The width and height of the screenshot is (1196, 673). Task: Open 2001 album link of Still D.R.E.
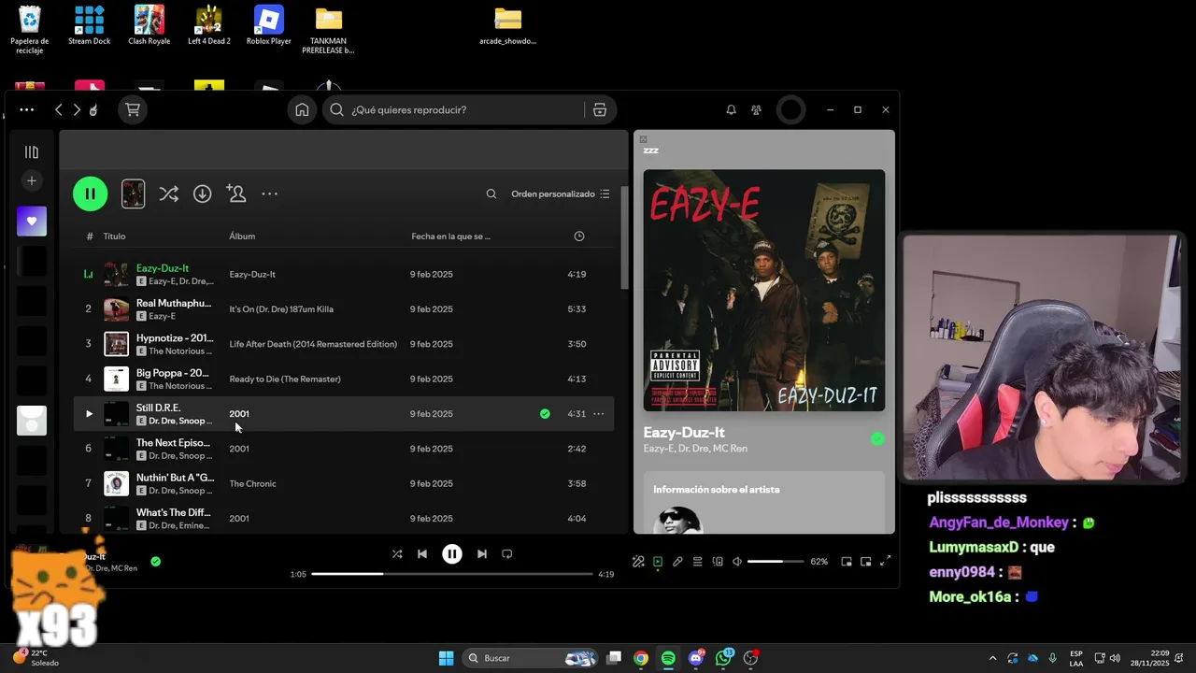239,413
